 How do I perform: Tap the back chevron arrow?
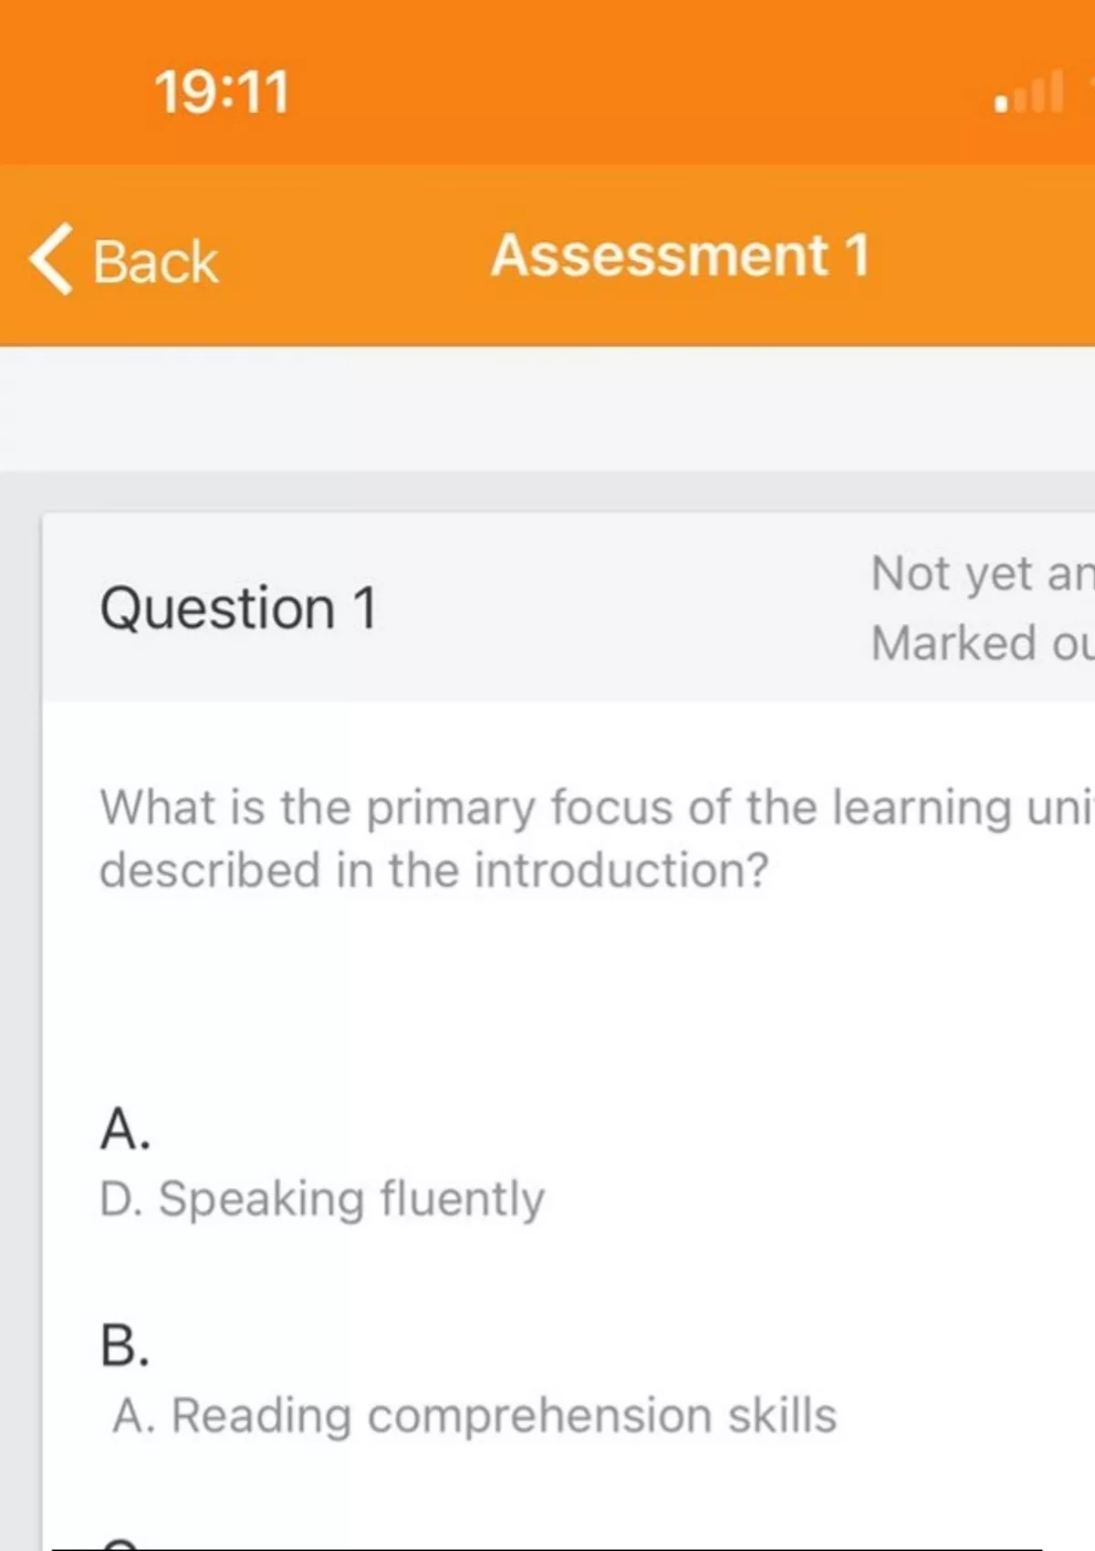click(x=52, y=259)
